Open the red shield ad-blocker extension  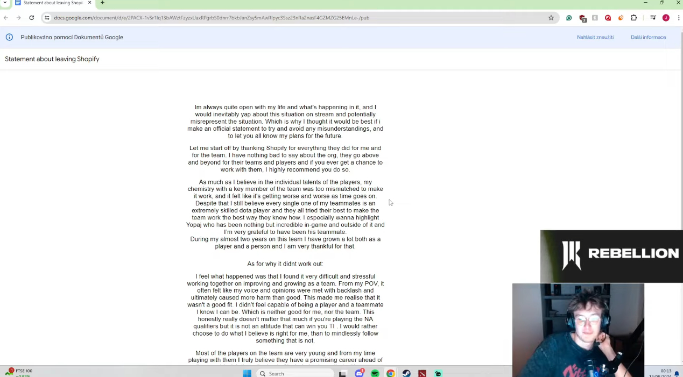[x=582, y=18]
